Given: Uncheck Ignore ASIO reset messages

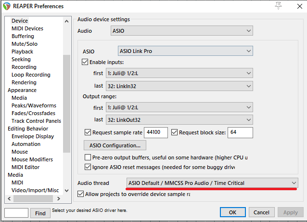Looking at the screenshot, I should (88, 167).
